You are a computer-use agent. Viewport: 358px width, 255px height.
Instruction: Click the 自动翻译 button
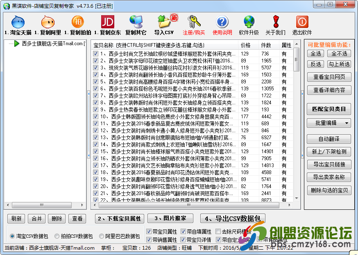(329, 139)
